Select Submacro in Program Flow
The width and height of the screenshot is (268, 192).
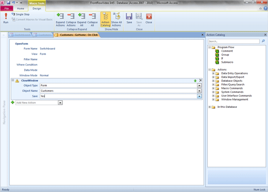coord(227,62)
